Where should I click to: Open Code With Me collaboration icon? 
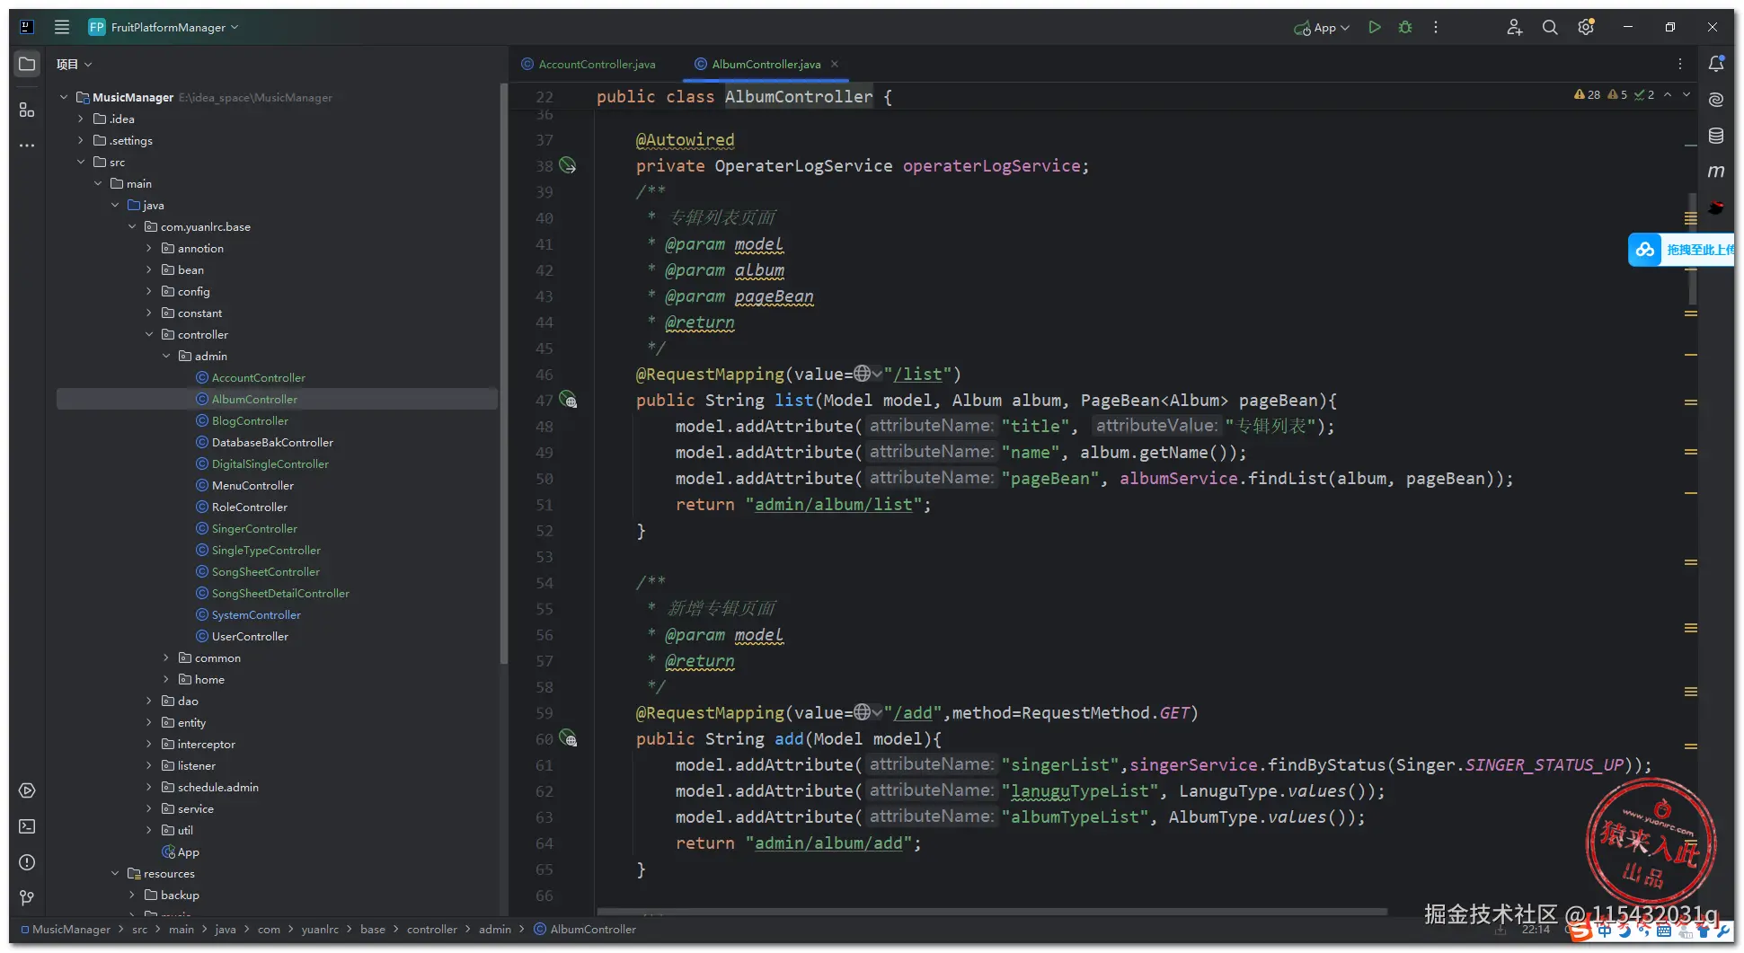point(1515,27)
